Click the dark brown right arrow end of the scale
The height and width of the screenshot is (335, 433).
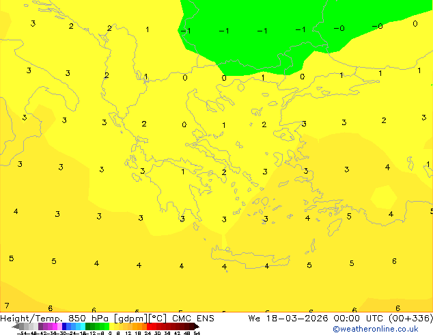tap(197, 326)
